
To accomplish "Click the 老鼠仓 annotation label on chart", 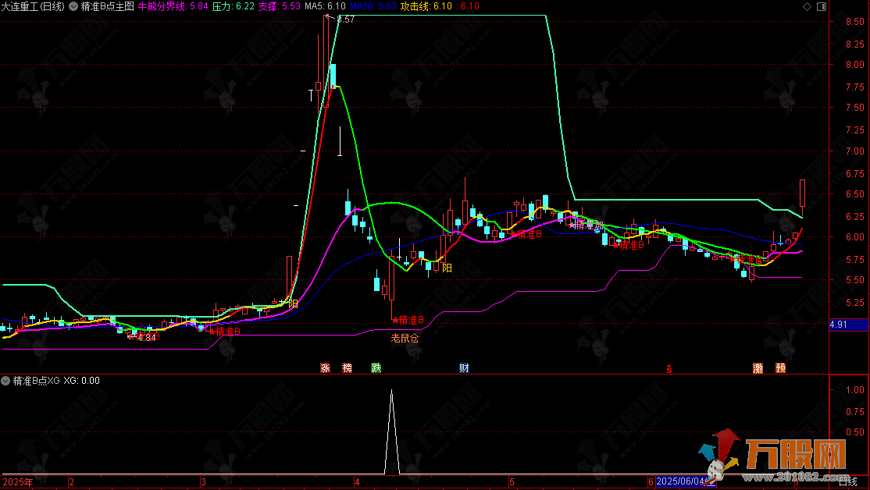I will click(x=405, y=338).
